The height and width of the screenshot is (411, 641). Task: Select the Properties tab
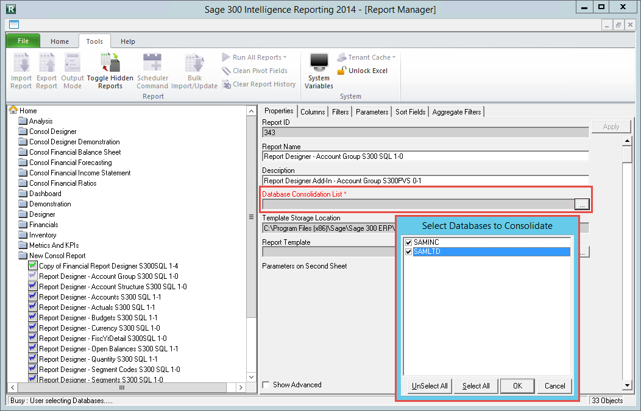pyautogui.click(x=279, y=111)
